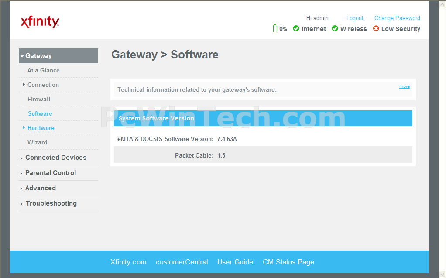Open the At a Glance page
This screenshot has width=446, height=278.
pyautogui.click(x=44, y=70)
